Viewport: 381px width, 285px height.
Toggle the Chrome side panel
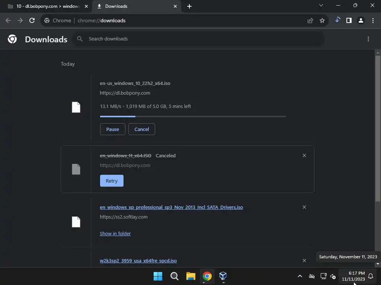349,21
